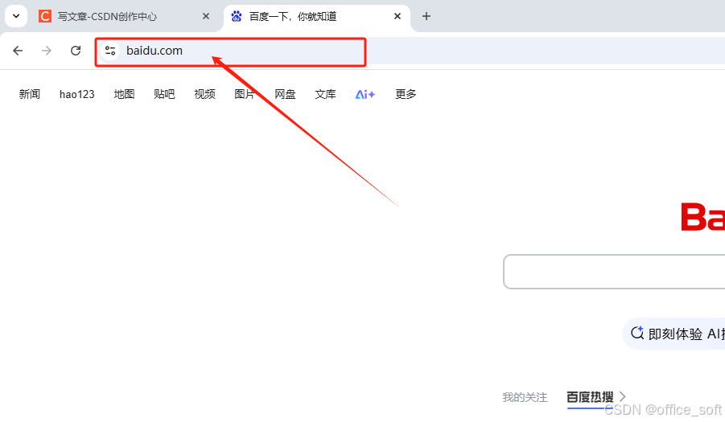Viewport: 725px width, 422px height.
Task: Expand 百度热搜 chevron arrow
Action: pyautogui.click(x=622, y=396)
